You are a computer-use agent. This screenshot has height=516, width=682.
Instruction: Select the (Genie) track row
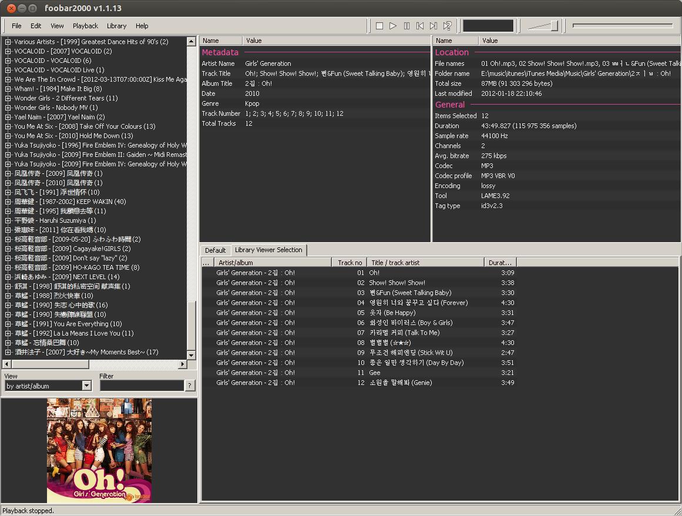(360, 383)
